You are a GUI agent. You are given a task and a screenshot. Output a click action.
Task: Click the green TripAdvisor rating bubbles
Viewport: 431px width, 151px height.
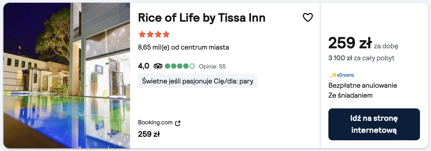pos(179,66)
